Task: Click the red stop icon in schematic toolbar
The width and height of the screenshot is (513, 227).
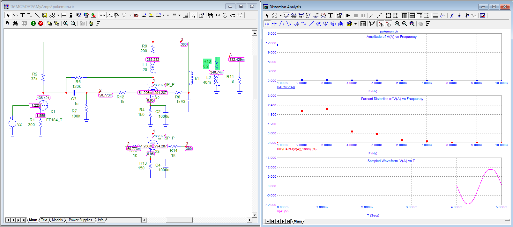Action: pyautogui.click(x=41, y=23)
